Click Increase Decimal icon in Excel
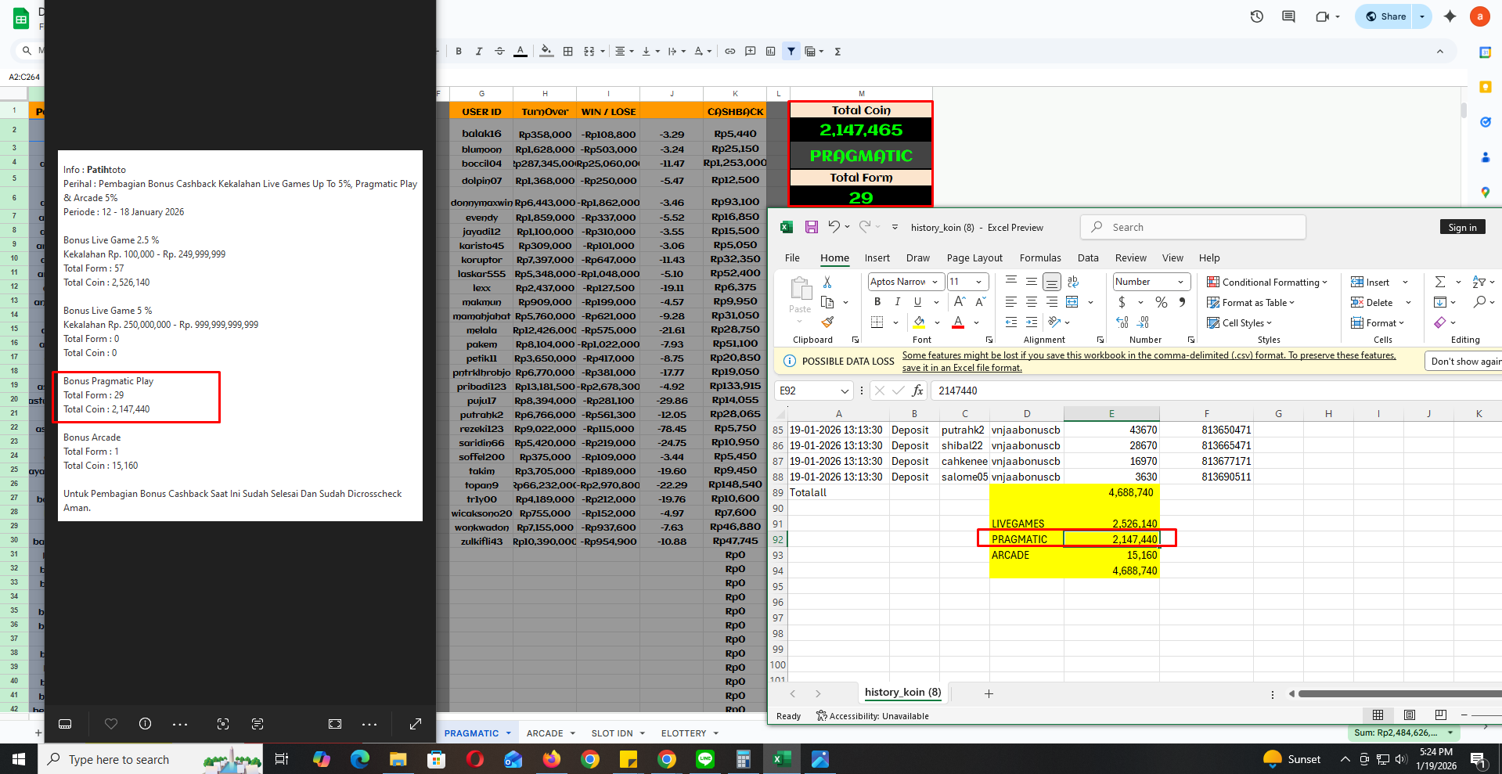This screenshot has width=1502, height=774. click(1122, 322)
